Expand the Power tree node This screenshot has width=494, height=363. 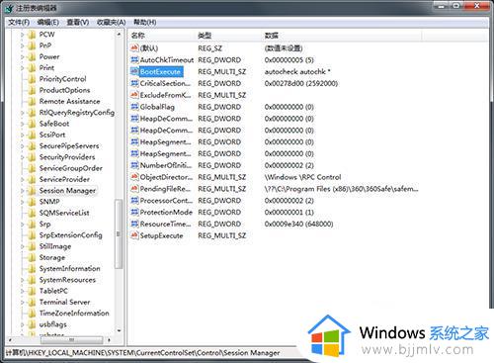pyautogui.click(x=23, y=56)
